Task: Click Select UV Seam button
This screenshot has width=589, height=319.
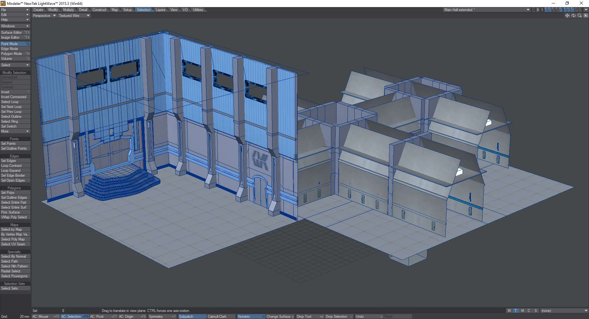Action: (x=15, y=244)
